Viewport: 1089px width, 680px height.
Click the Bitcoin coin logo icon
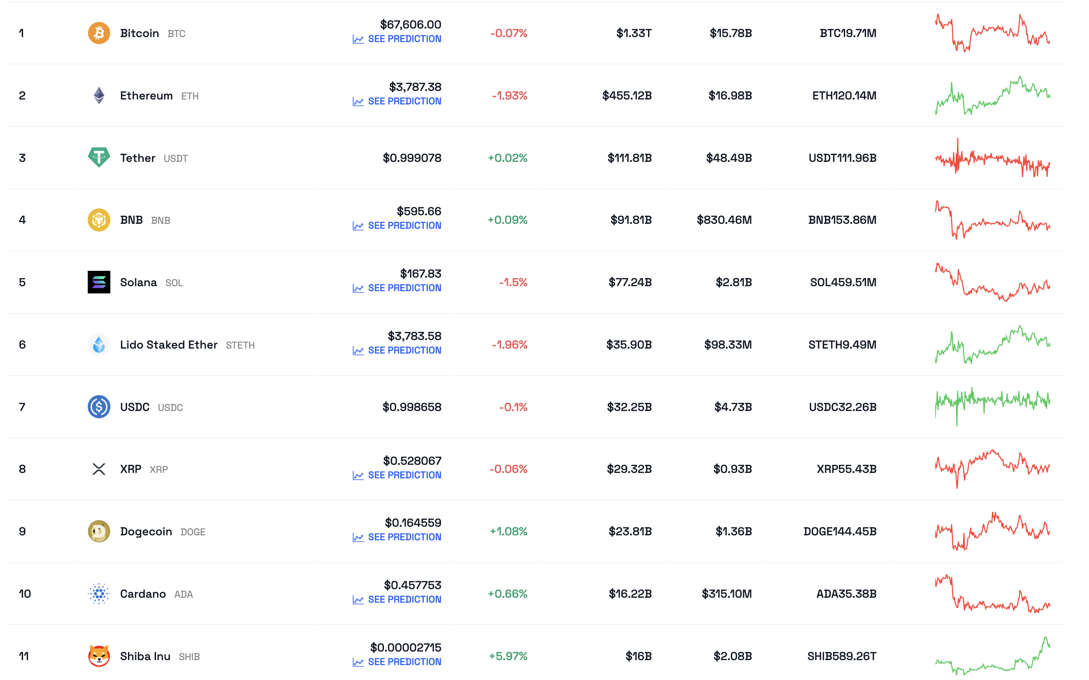point(99,33)
